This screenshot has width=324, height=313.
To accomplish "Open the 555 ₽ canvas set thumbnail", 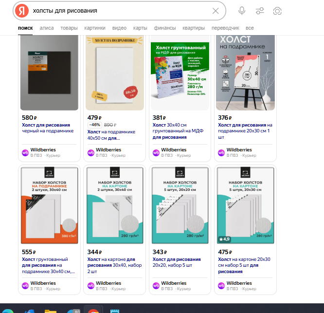I will coord(49,205).
